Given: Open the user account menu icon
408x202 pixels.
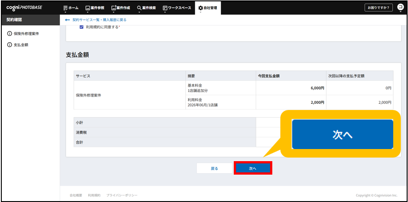Looking at the screenshot, I should click(x=400, y=8).
